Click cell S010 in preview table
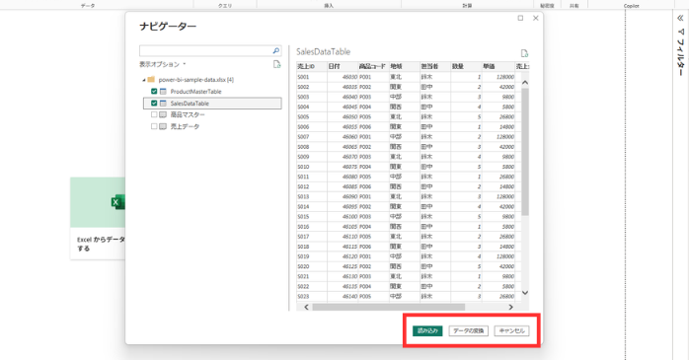Image resolution: width=689 pixels, height=360 pixels. pyautogui.click(x=312, y=167)
